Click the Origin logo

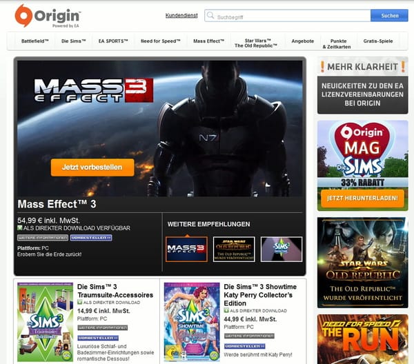(48, 16)
